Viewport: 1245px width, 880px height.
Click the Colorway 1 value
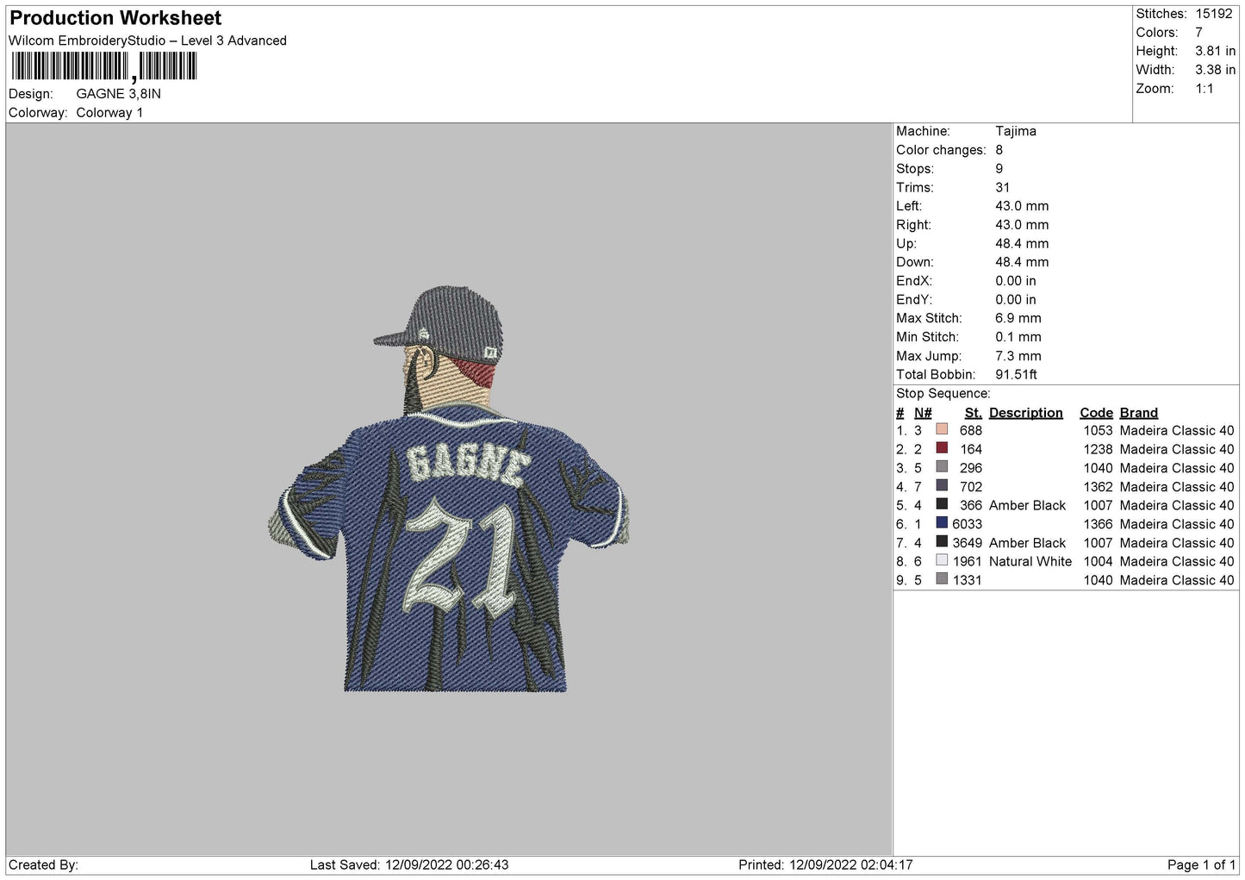click(109, 113)
